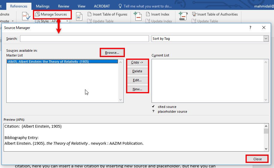Open Manage Sources in the ribbon

[x=51, y=14]
